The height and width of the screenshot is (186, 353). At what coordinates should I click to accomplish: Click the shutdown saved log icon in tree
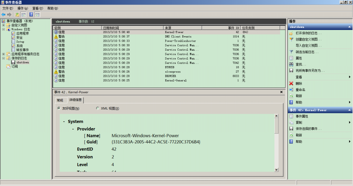click(x=13, y=62)
